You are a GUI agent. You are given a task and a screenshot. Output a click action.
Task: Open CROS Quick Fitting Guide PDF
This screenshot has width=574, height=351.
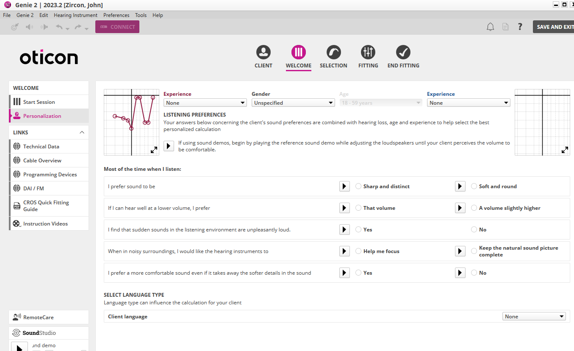click(x=49, y=206)
